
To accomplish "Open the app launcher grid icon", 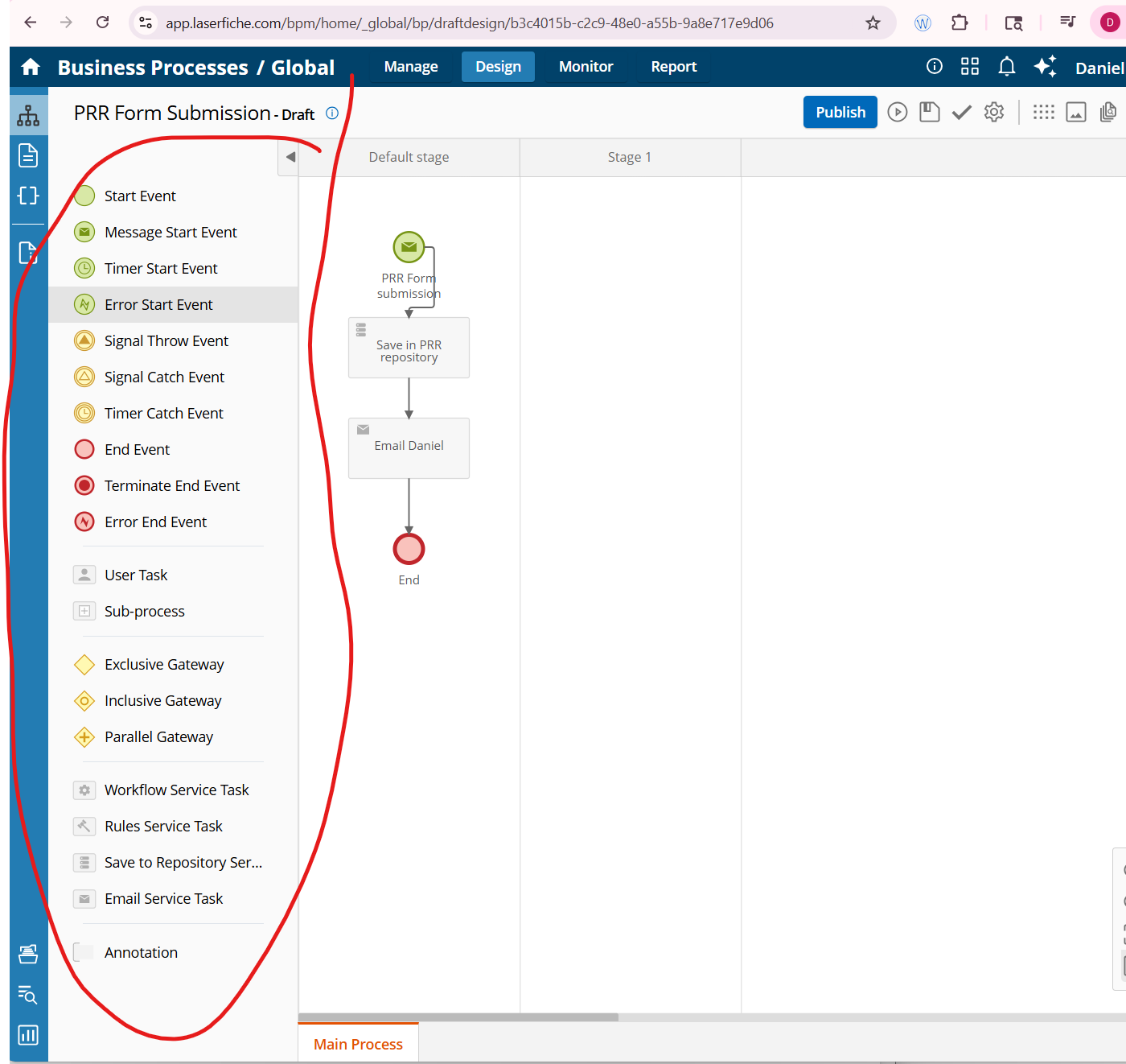I will (x=970, y=66).
